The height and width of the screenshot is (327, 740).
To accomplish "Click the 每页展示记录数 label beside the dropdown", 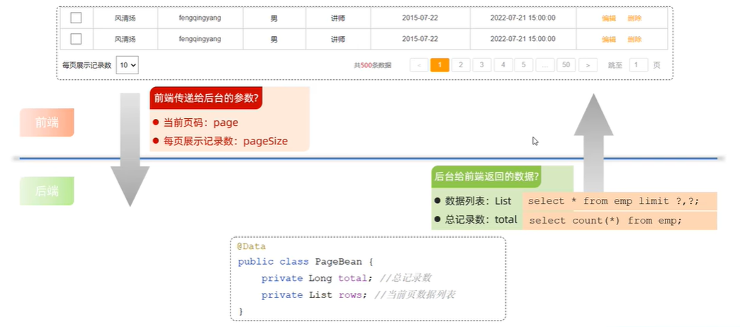I will point(87,66).
